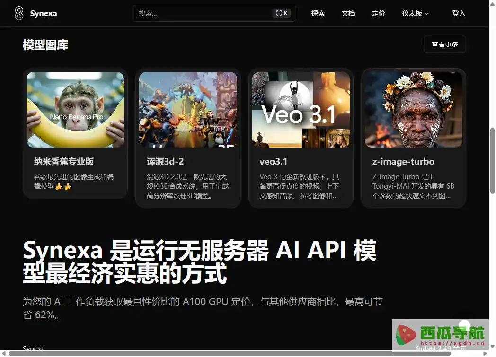Open the veo3.1 model title

273,161
